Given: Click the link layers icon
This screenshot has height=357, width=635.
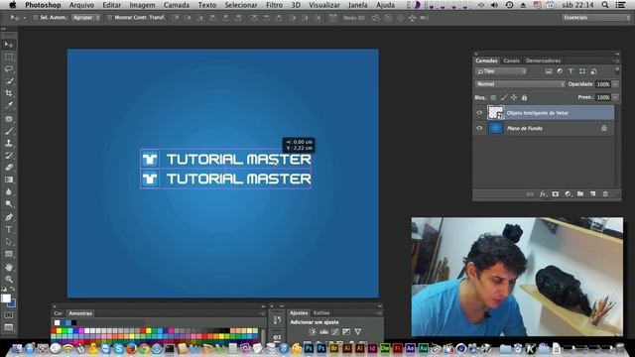Looking at the screenshot, I should tap(530, 194).
